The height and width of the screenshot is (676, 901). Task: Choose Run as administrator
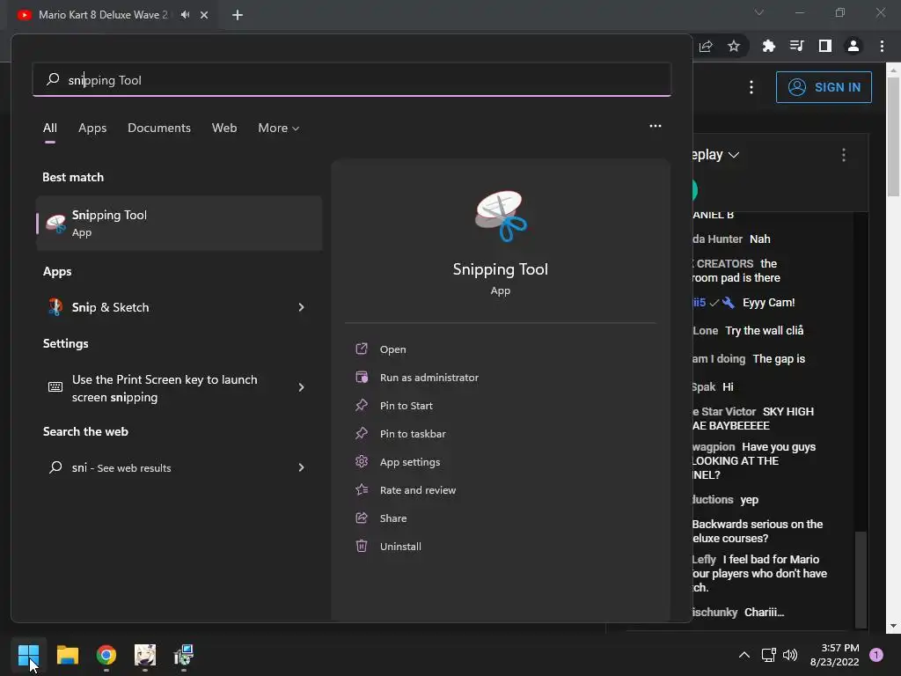(429, 377)
